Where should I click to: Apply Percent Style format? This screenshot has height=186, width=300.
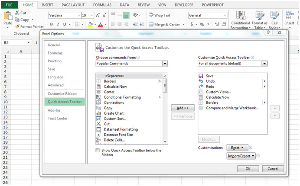click(202, 24)
